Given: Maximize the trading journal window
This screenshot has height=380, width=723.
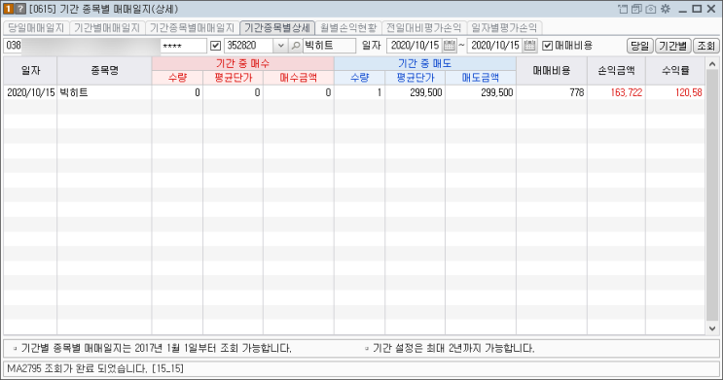Looking at the screenshot, I should point(697,9).
